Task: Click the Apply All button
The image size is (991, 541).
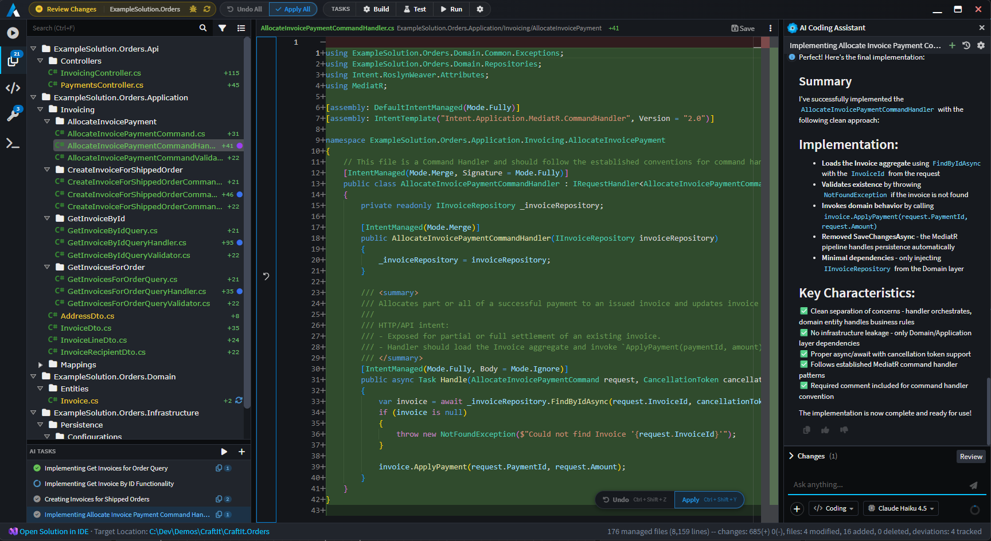Action: 292,9
